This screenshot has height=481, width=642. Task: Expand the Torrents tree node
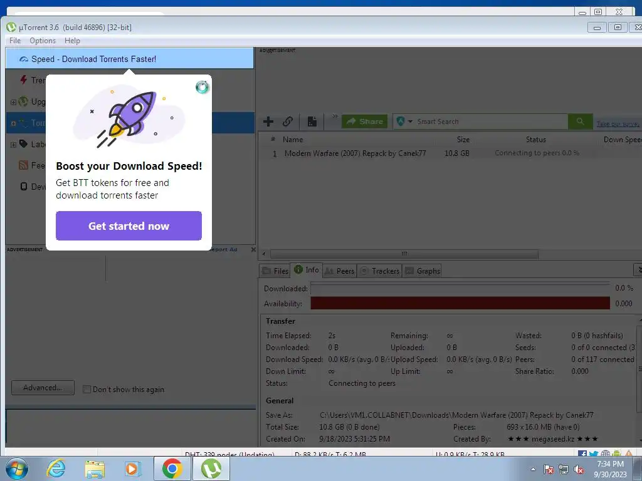(x=13, y=123)
